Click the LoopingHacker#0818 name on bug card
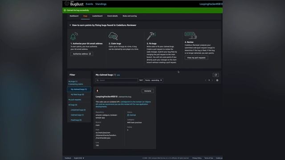The height and width of the screenshot is (160, 285). pos(106,97)
